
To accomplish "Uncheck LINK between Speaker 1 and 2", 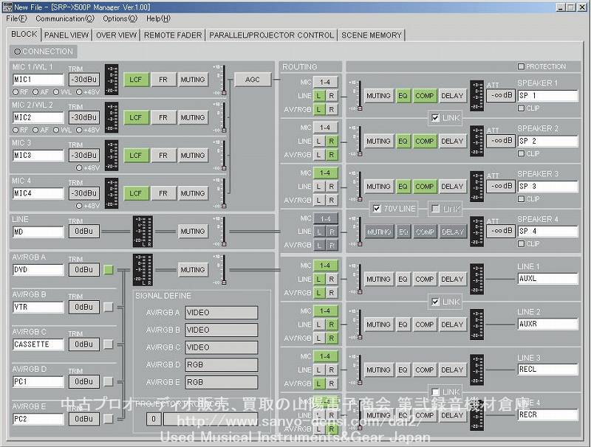I will [436, 118].
